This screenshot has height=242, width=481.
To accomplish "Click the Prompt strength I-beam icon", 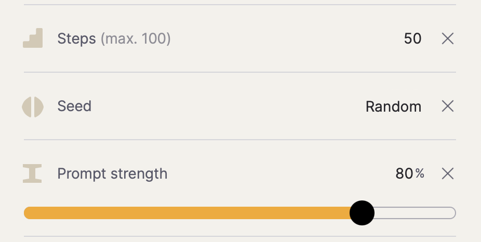I will 32,173.
